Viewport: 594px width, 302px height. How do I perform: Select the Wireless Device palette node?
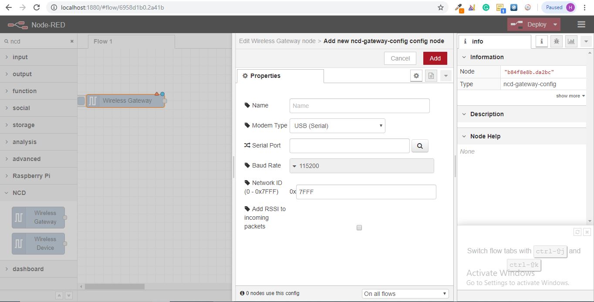tap(38, 244)
